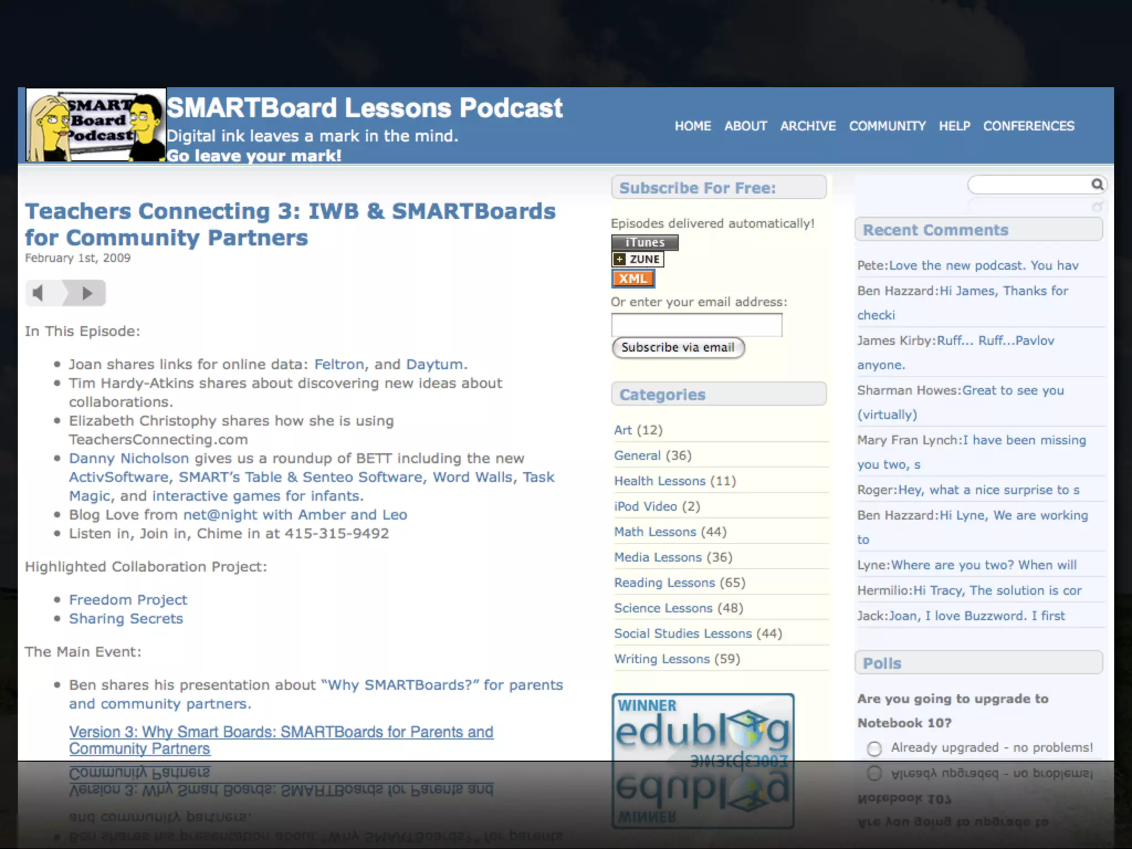This screenshot has height=849, width=1132.
Task: Open the ARCHIVE menu item
Action: (x=808, y=126)
